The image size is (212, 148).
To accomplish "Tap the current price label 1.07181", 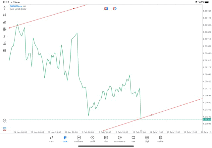I will tap(206, 119).
